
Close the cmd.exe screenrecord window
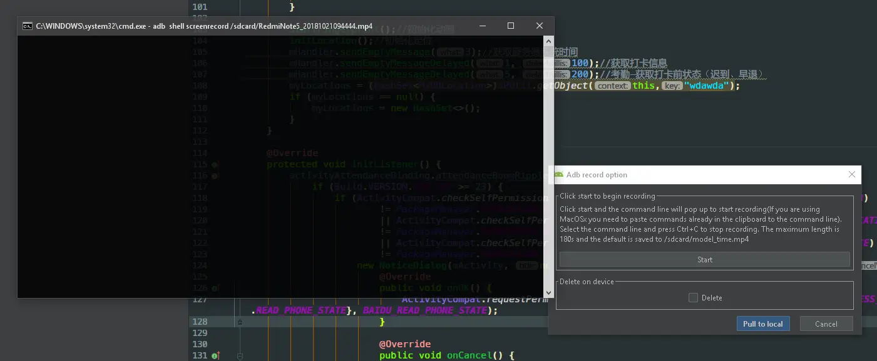(x=540, y=26)
